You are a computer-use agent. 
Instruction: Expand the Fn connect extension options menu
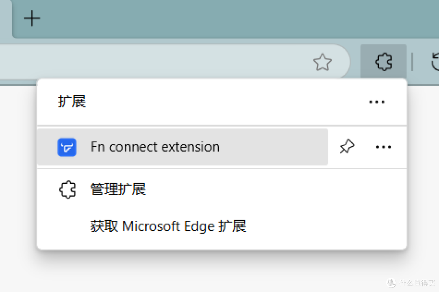click(x=382, y=147)
